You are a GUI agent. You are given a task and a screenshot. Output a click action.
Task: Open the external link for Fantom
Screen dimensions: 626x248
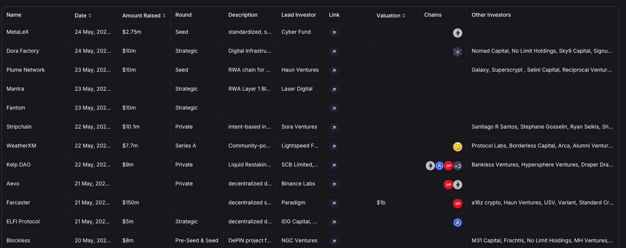coord(334,108)
